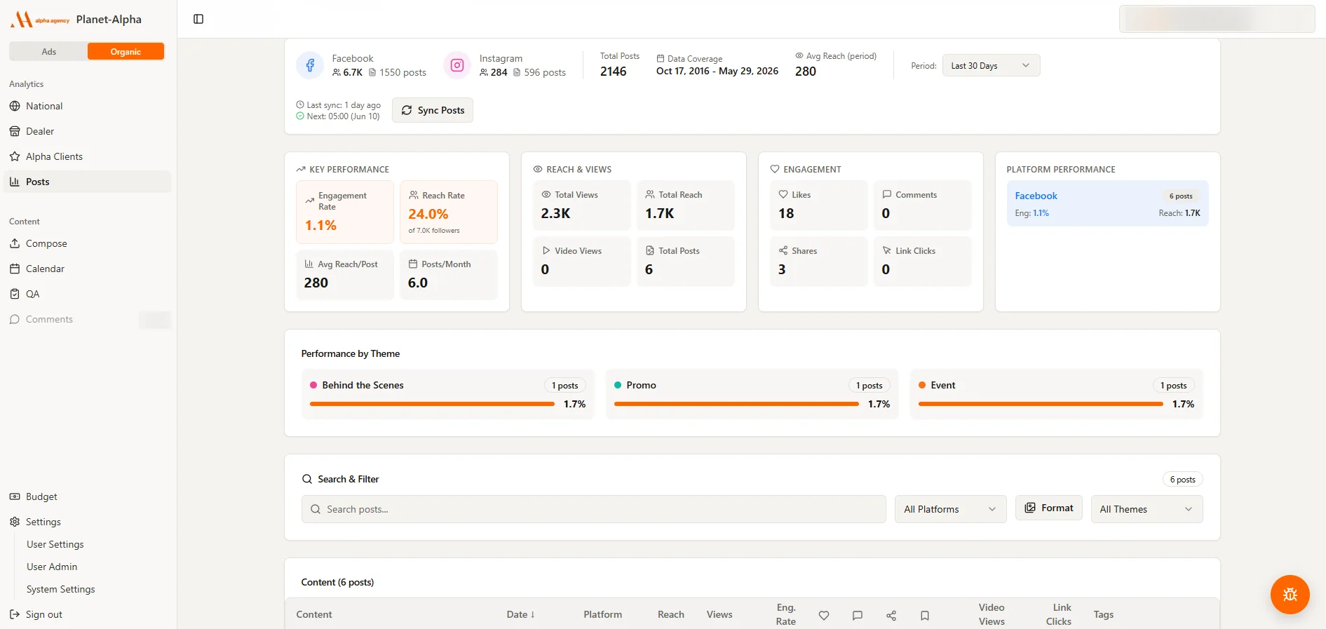
Task: Switch to the Ads mode
Action: tap(48, 51)
